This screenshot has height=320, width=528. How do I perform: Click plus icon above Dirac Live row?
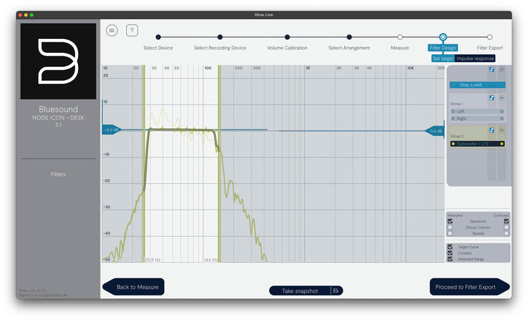(502, 69)
